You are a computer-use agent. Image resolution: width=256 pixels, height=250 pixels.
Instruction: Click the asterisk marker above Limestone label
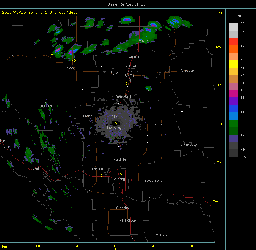point(46,103)
